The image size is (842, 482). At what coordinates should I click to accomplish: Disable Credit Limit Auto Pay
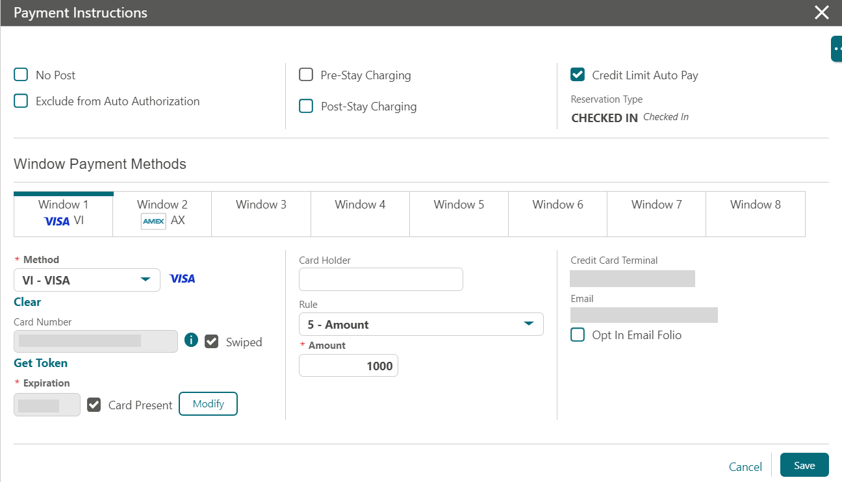[x=578, y=74]
